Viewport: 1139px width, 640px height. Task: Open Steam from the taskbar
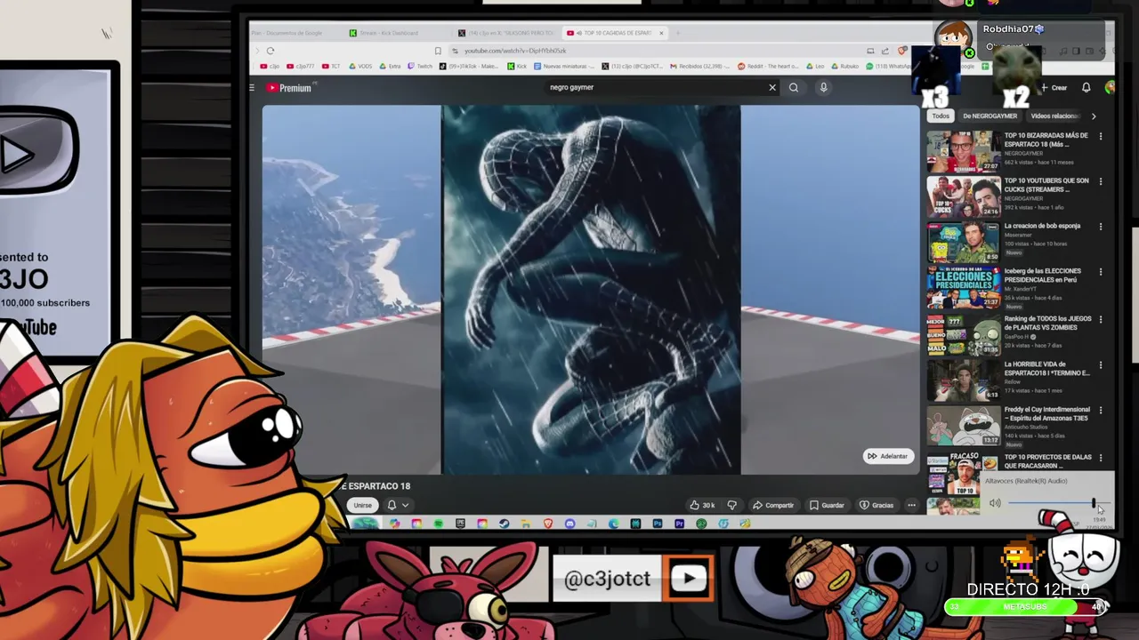(x=504, y=524)
